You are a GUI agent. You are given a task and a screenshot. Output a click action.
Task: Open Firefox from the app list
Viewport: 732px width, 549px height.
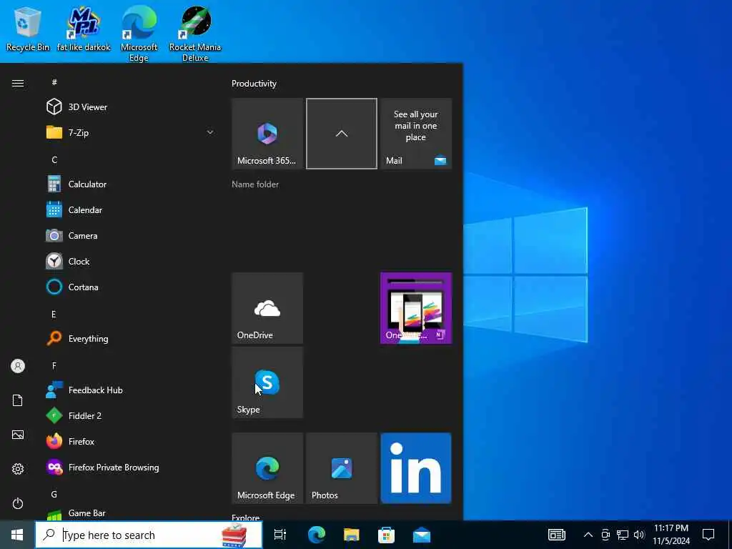click(x=131, y=441)
